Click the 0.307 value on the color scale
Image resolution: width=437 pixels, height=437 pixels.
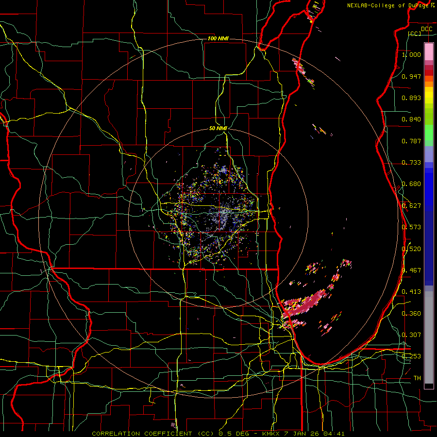(x=411, y=335)
